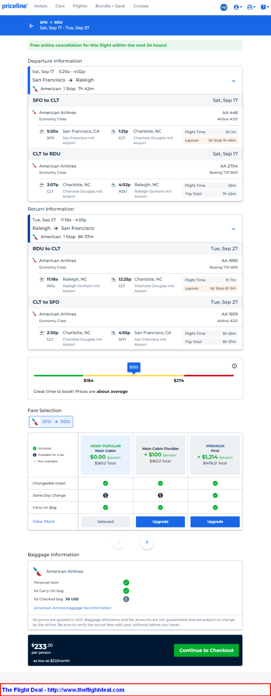Collapse the Departure Information flight details
271x696 pixels.
click(233, 81)
